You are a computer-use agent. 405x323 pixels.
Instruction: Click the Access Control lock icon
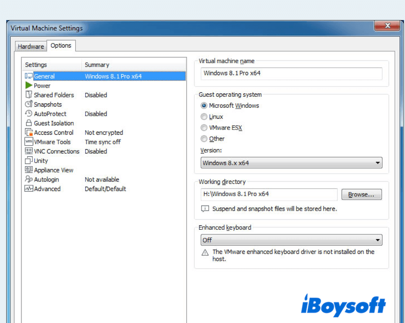pyautogui.click(x=29, y=132)
